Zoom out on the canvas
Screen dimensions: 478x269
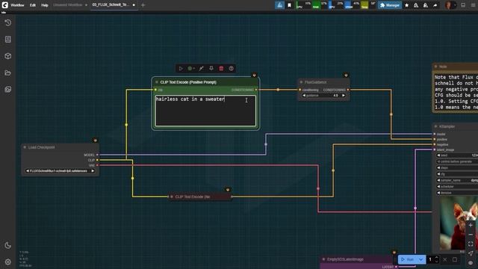pyautogui.click(x=471, y=235)
